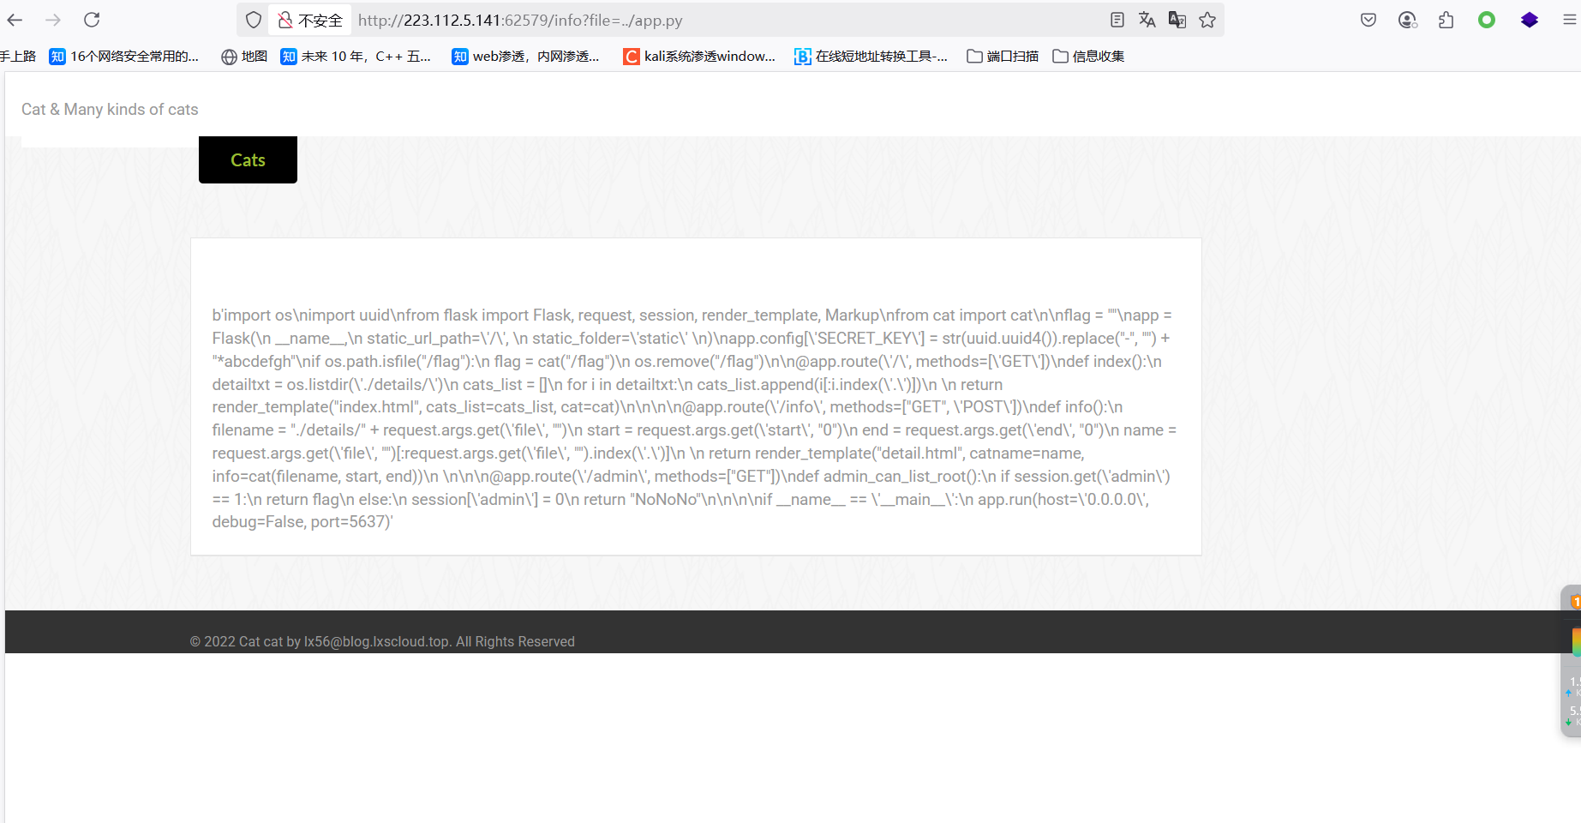Open the translate page tool

pyautogui.click(x=1147, y=19)
